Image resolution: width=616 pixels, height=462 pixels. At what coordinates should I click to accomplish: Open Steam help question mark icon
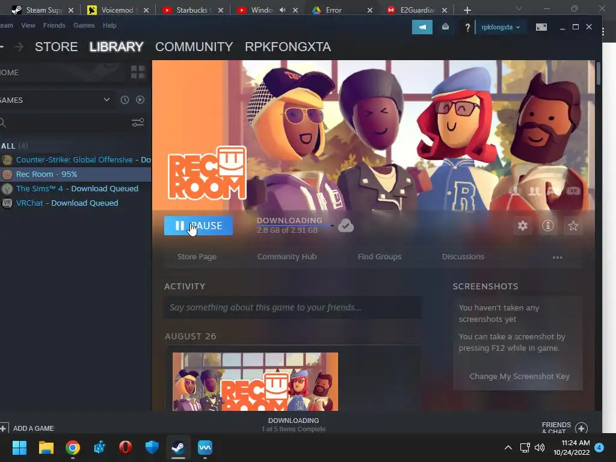click(x=467, y=28)
